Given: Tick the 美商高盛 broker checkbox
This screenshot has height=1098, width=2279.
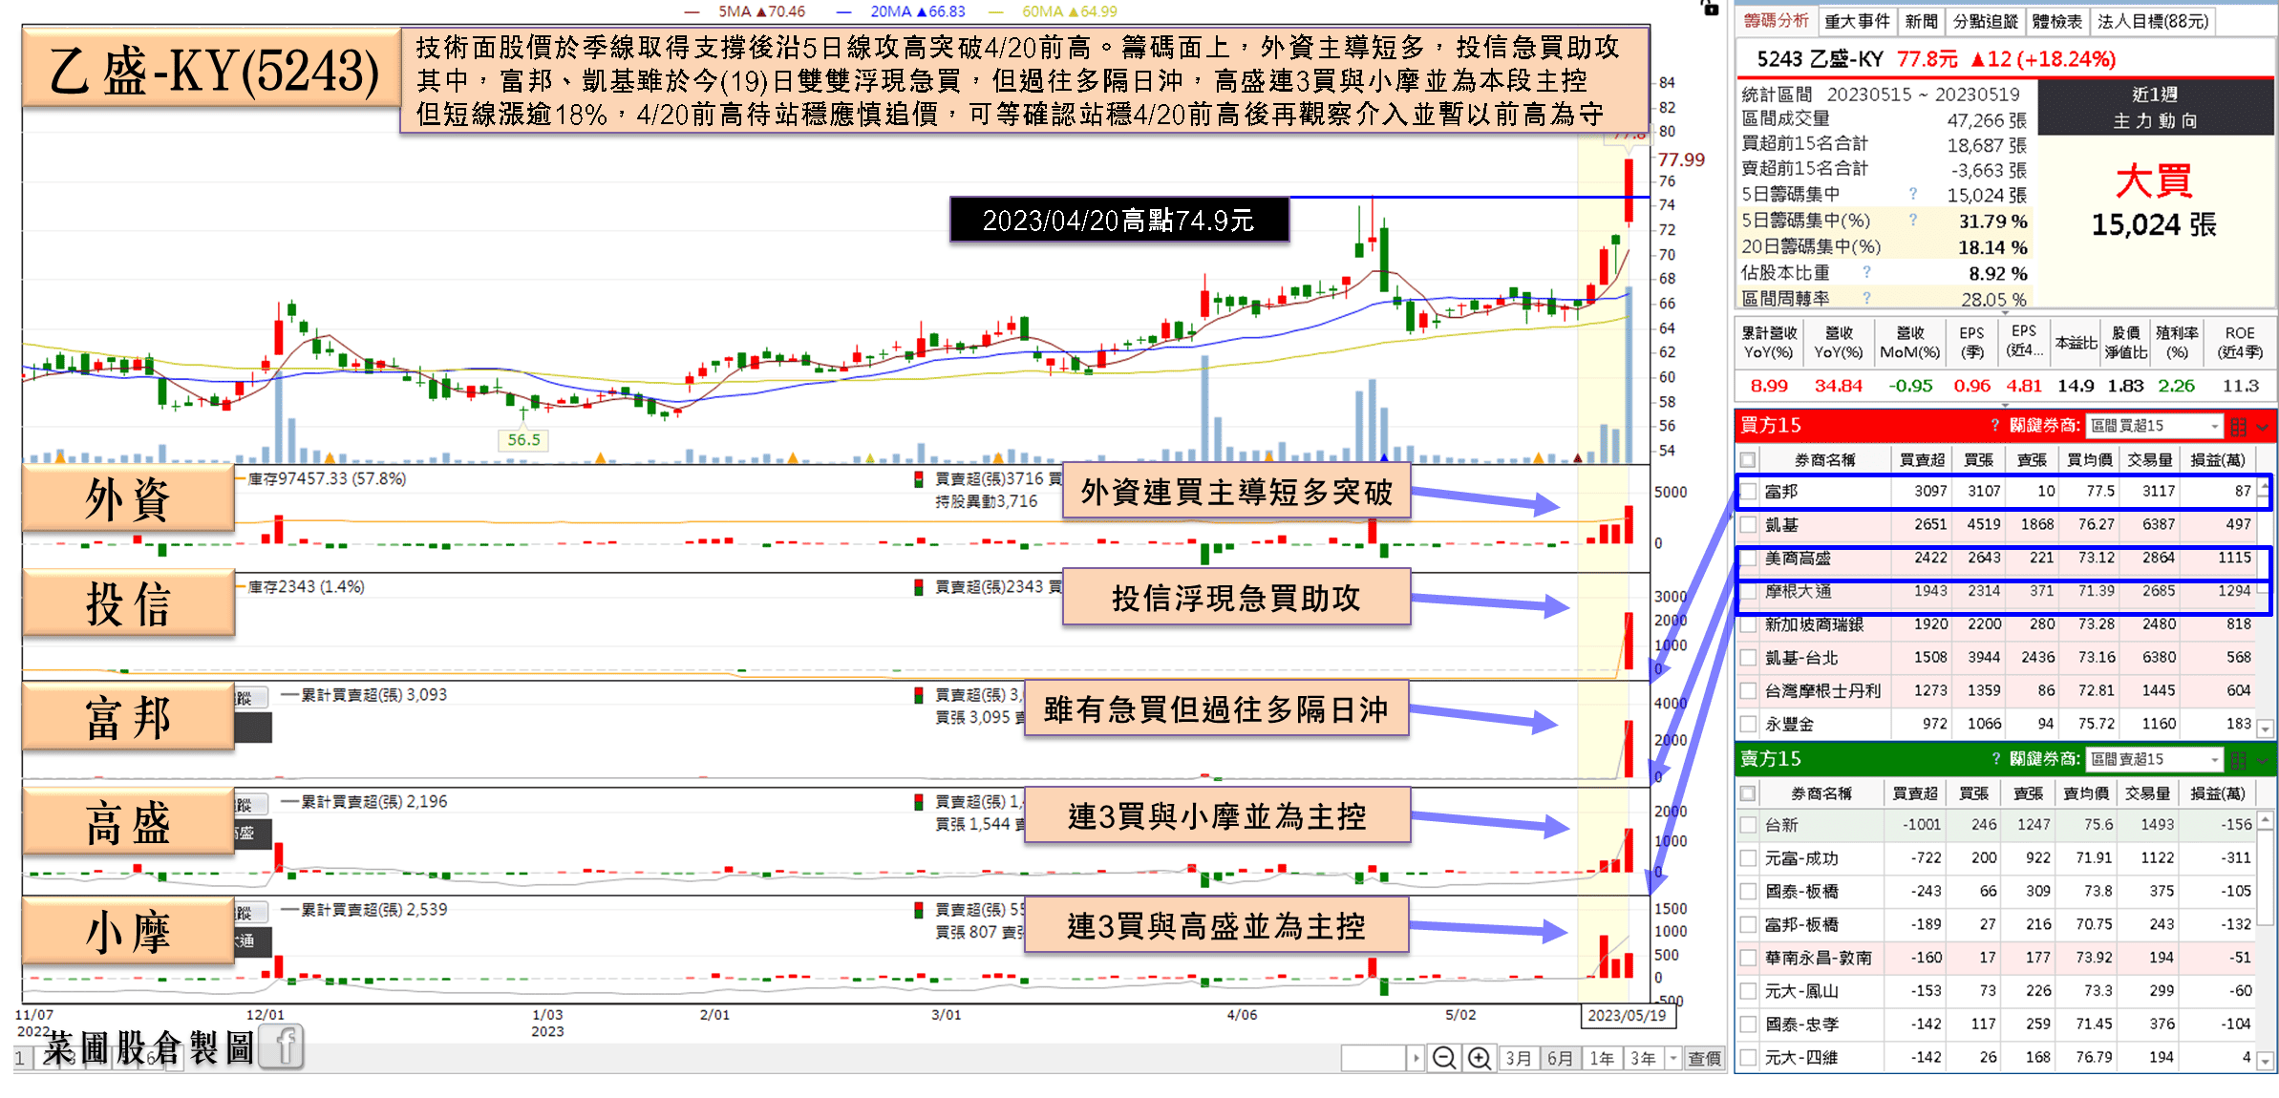Looking at the screenshot, I should pyautogui.click(x=1748, y=558).
